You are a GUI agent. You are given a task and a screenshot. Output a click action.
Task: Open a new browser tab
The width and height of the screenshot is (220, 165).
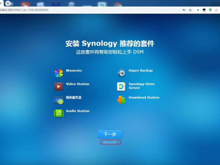click(8, 3)
